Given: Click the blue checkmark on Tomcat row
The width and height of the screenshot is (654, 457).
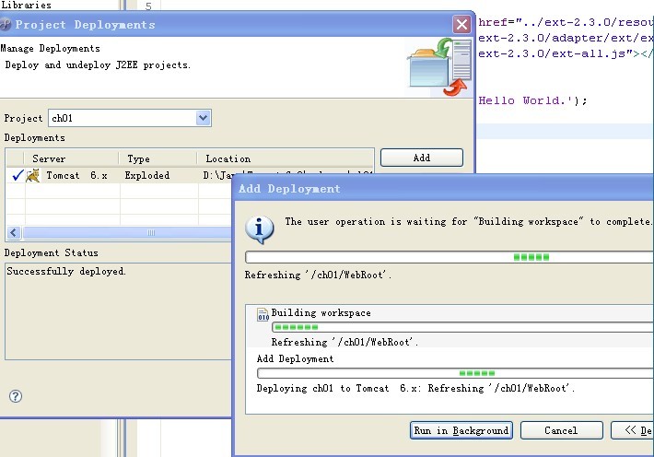Looking at the screenshot, I should pos(18,175).
